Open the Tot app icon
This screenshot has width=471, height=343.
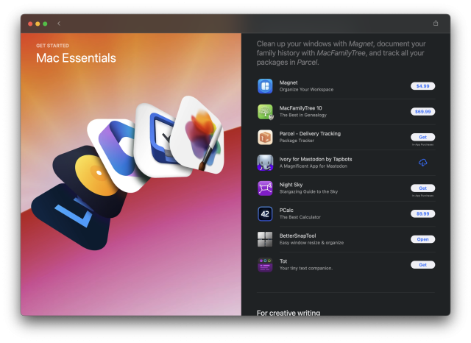tap(265, 264)
